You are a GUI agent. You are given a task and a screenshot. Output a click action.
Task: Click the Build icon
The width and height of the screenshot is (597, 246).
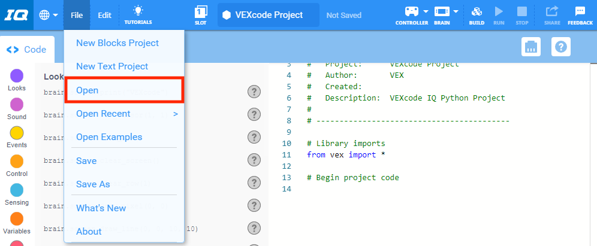click(477, 15)
